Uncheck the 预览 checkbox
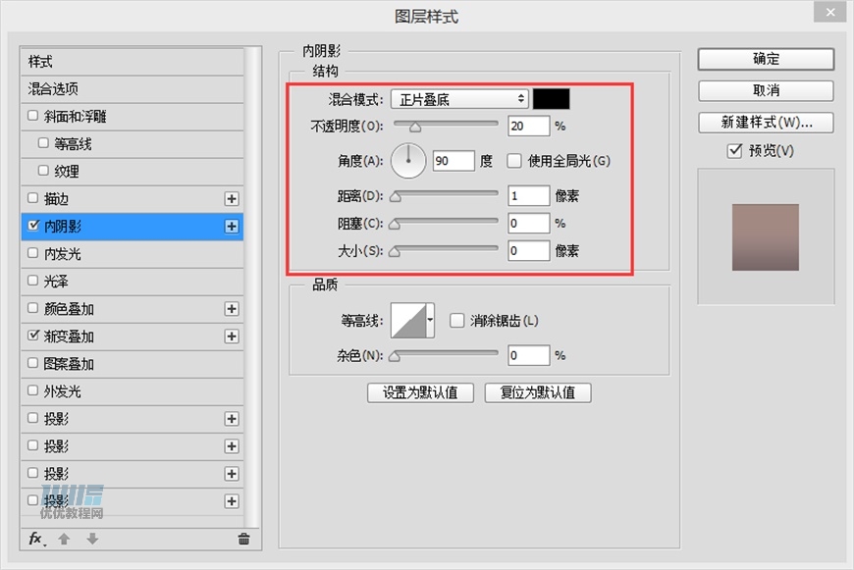 [734, 150]
